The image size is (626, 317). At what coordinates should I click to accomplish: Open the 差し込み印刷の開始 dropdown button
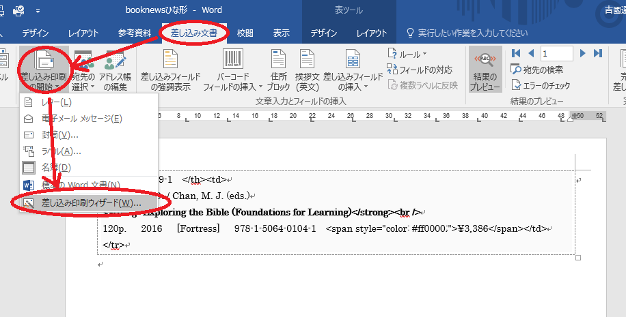[44, 72]
